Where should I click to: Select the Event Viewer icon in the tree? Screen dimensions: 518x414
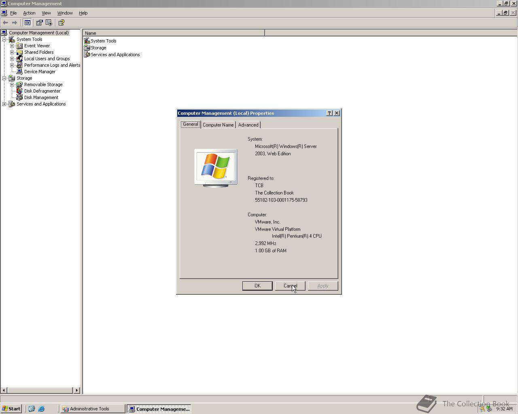(x=19, y=46)
